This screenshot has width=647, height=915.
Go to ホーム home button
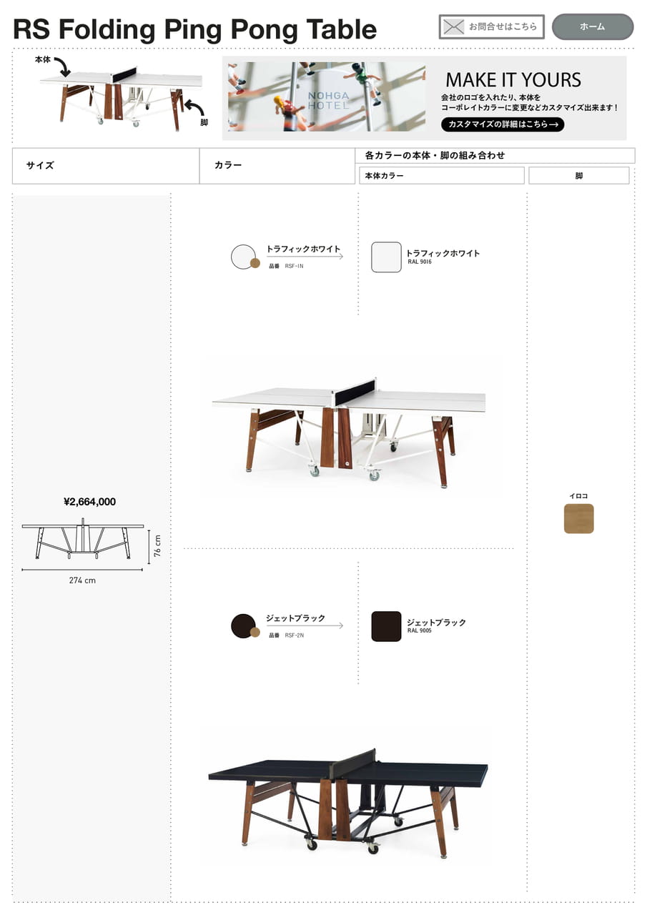point(593,26)
